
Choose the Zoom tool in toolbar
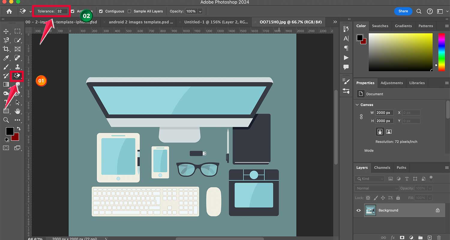coord(6,120)
